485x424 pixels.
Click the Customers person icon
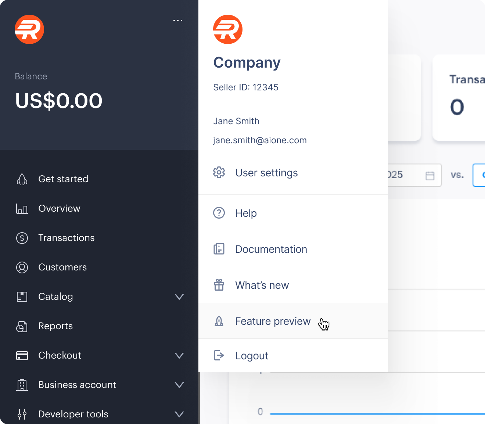22,267
